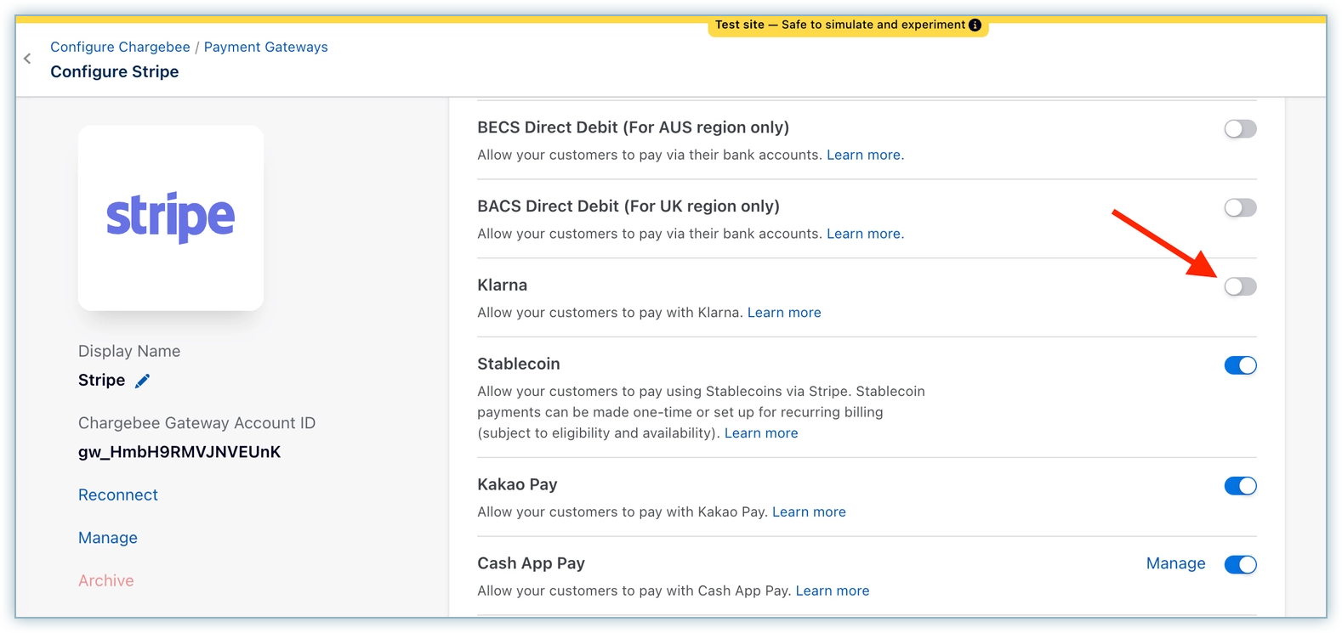Screen dimensions: 1342x633
Task: Open Learn more for BECS Direct Debit
Action: [865, 155]
